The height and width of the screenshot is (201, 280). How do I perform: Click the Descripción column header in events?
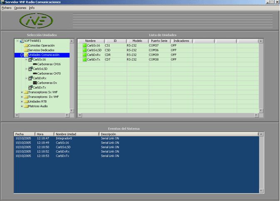[178, 134]
